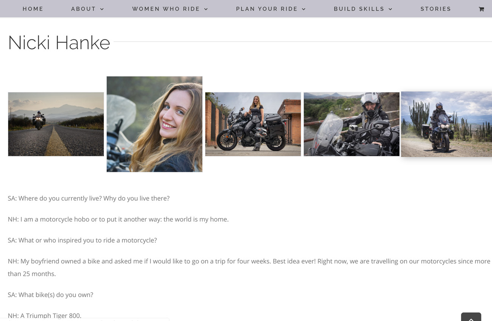The width and height of the screenshot is (492, 321).
Task: Open the Build Skills navigation item
Action: (x=359, y=9)
